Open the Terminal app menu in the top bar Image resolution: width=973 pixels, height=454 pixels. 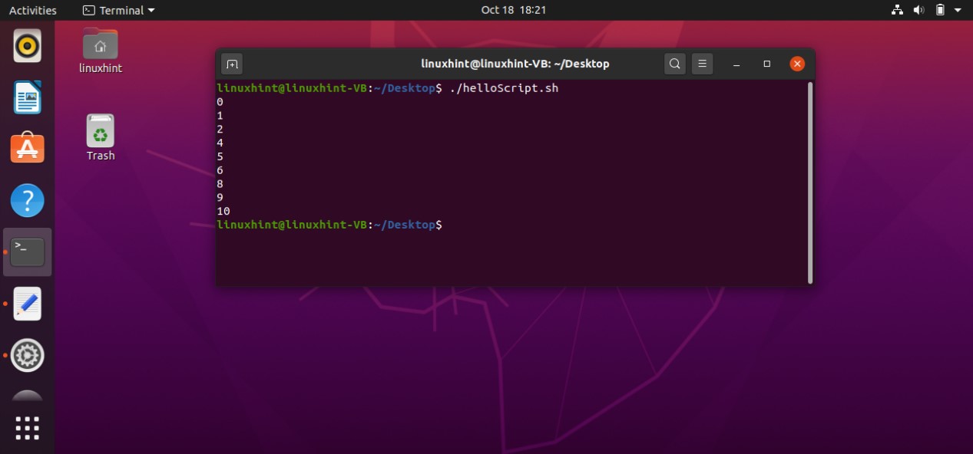[118, 10]
